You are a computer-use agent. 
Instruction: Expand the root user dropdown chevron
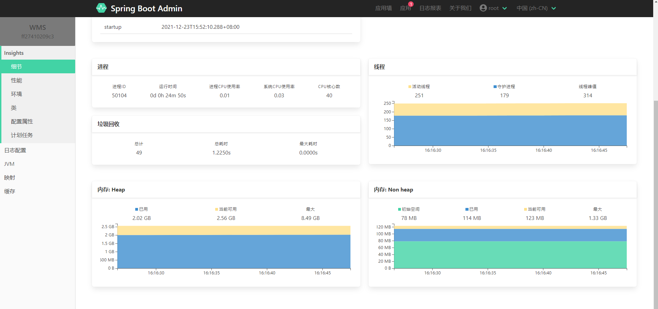[505, 8]
